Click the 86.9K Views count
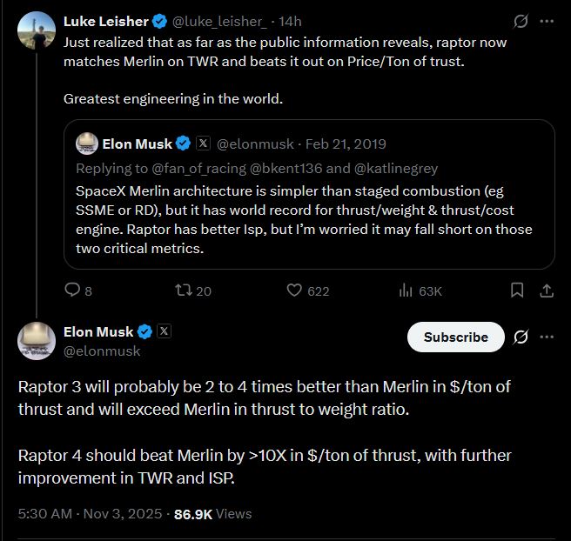The height and width of the screenshot is (541, 571). click(213, 514)
